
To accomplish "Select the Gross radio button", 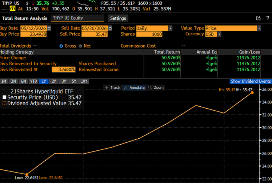I will pos(61,46).
